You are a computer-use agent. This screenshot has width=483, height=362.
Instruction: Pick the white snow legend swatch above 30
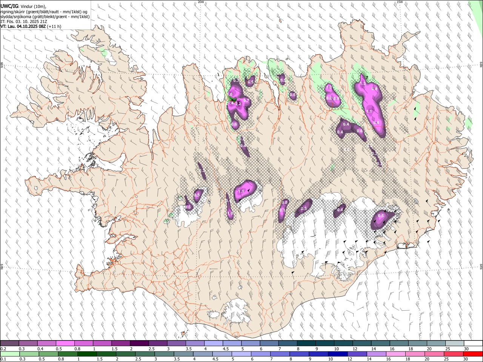[x=473, y=344]
